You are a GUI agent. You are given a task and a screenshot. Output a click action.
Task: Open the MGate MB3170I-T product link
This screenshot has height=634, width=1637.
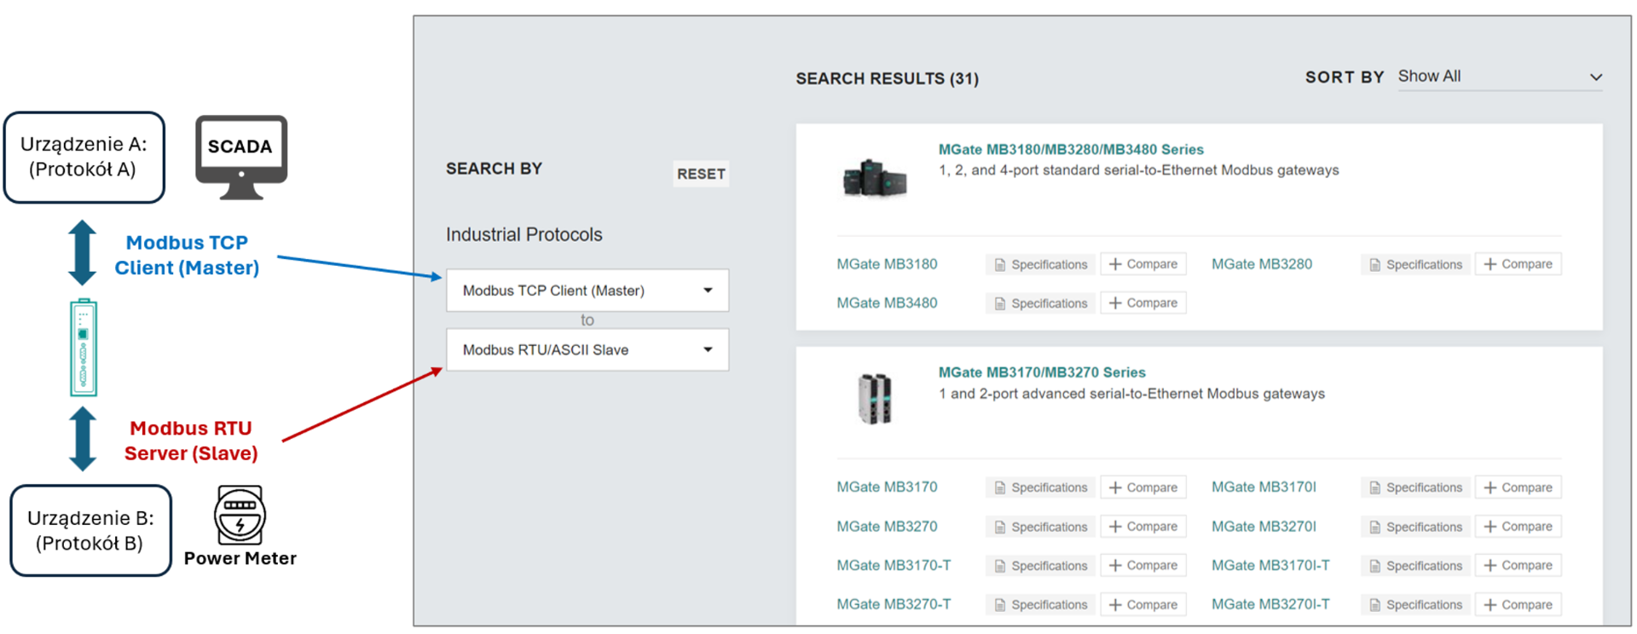[x=1270, y=565]
